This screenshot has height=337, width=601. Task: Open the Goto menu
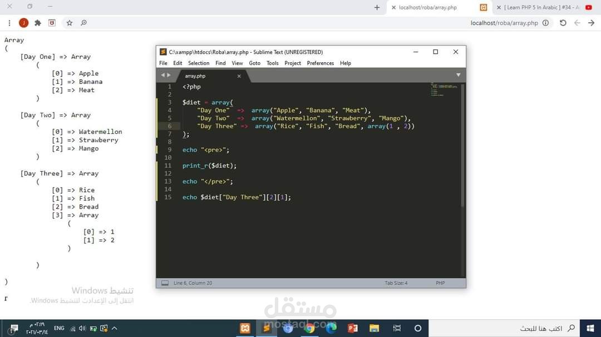pos(254,63)
